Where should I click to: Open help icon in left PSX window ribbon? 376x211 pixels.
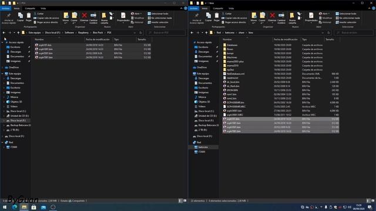coord(186,8)
